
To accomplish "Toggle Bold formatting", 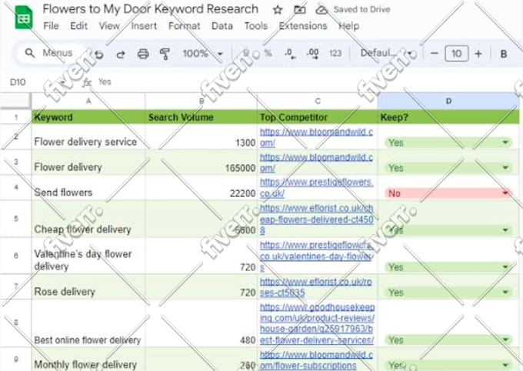I will (504, 54).
